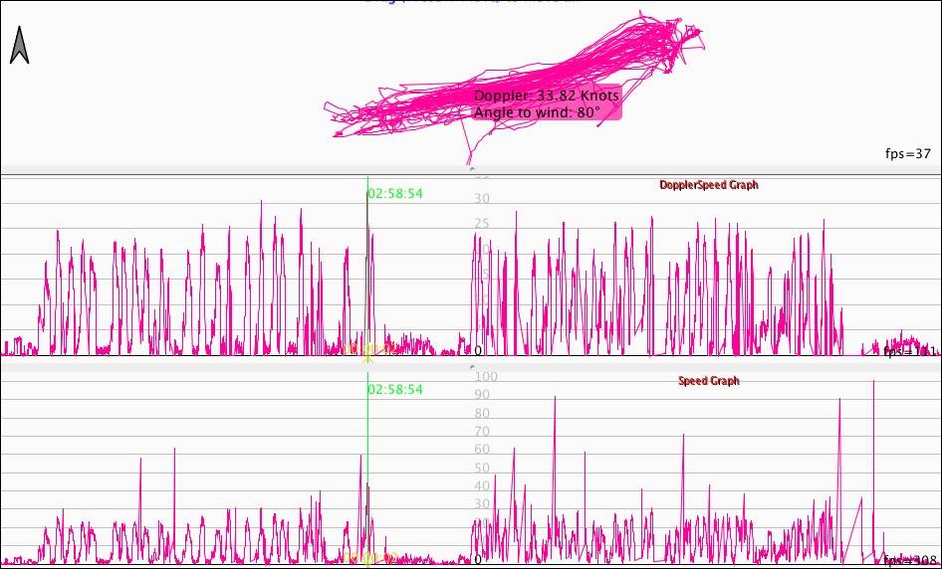Collapse the DopplerSpeed pane using divider arrow
The image size is (942, 569).
(x=471, y=366)
